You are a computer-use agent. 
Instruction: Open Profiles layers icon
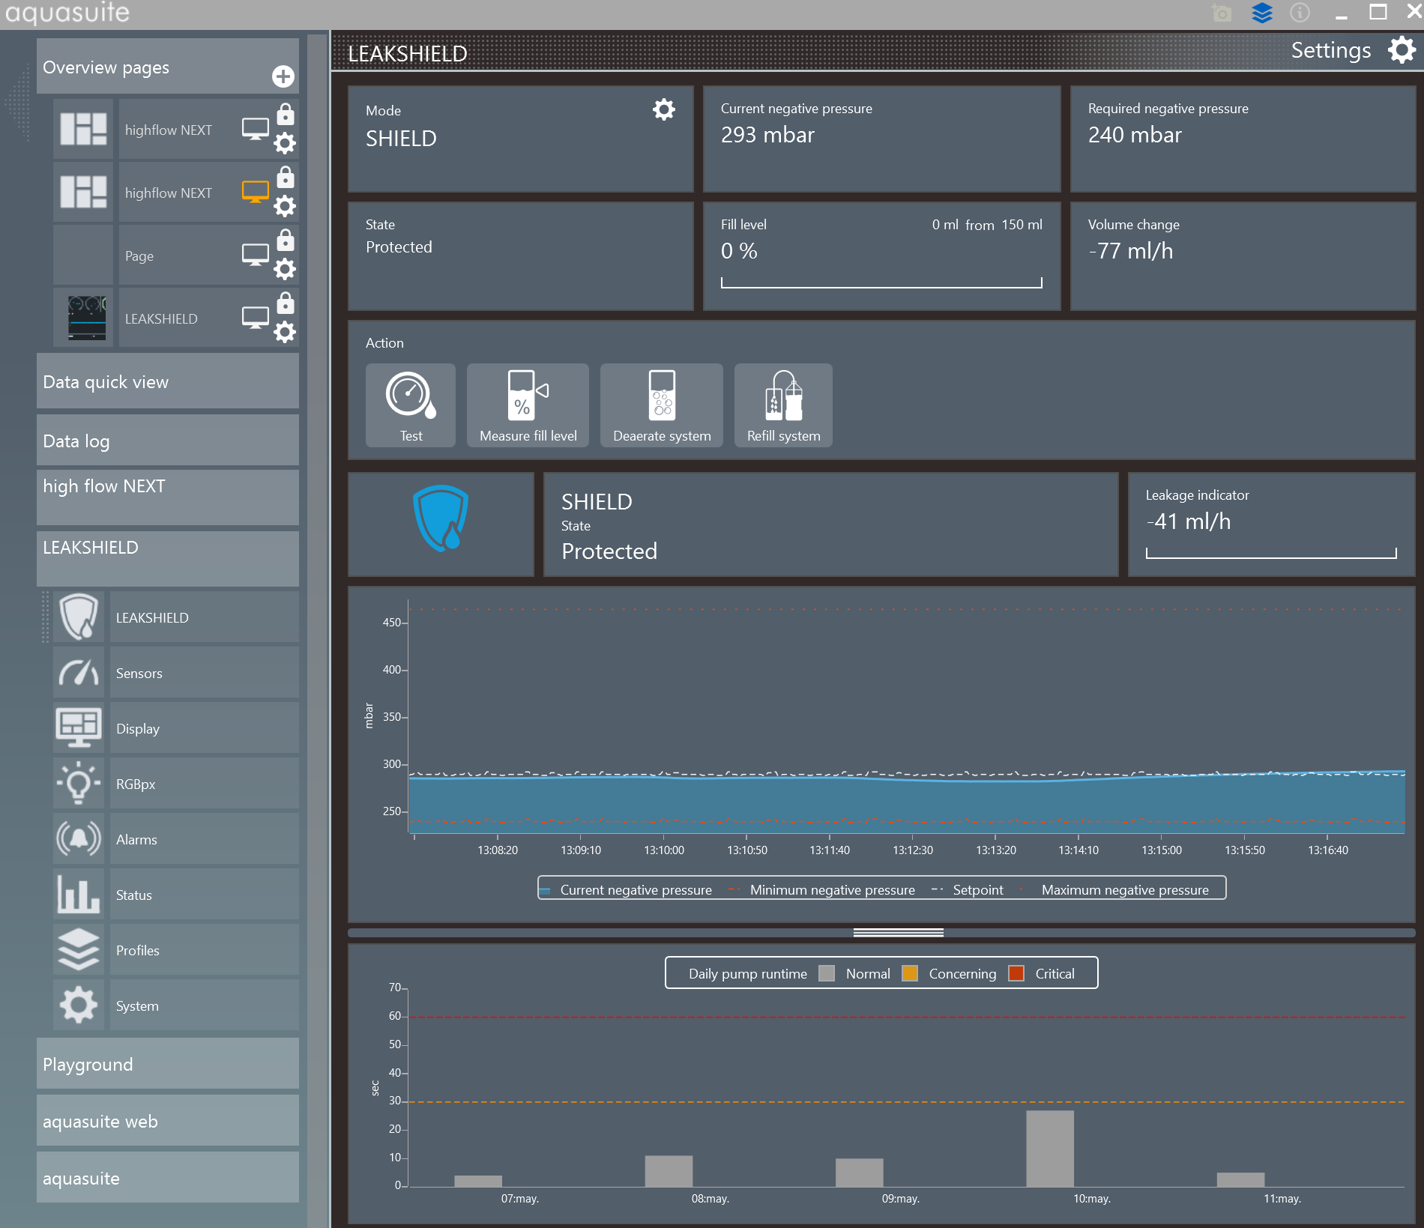(79, 950)
